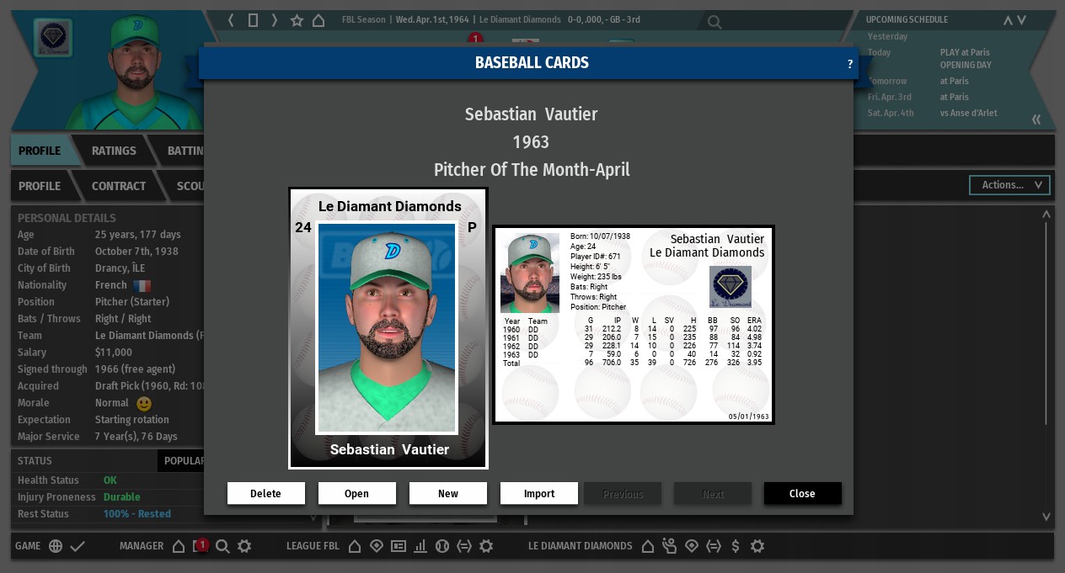Open the Manager home icon

179,546
